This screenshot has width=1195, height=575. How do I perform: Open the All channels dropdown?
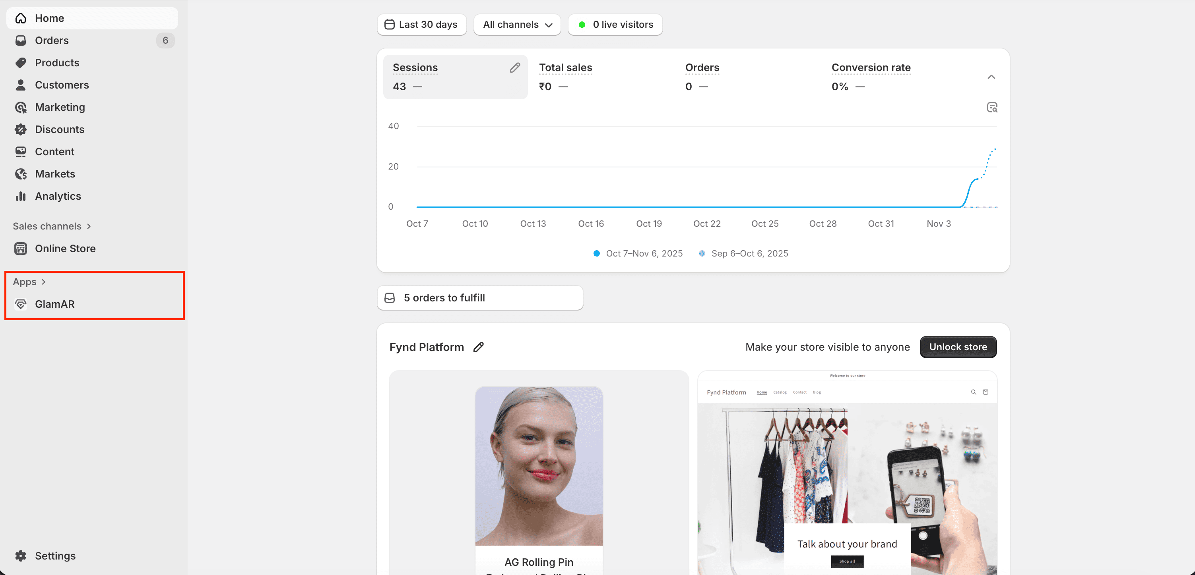pyautogui.click(x=517, y=25)
